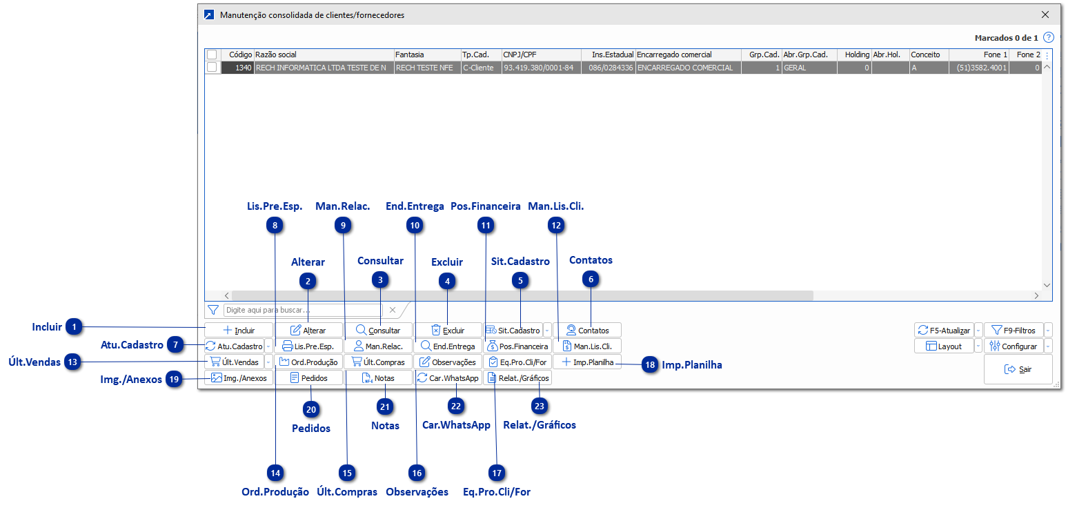Click the Alterar edit button
1077x510 pixels.
click(309, 330)
